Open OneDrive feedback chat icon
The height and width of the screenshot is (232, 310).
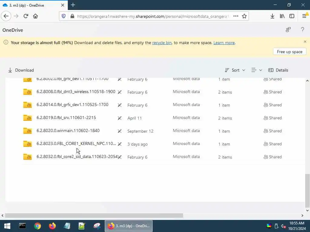click(288, 30)
